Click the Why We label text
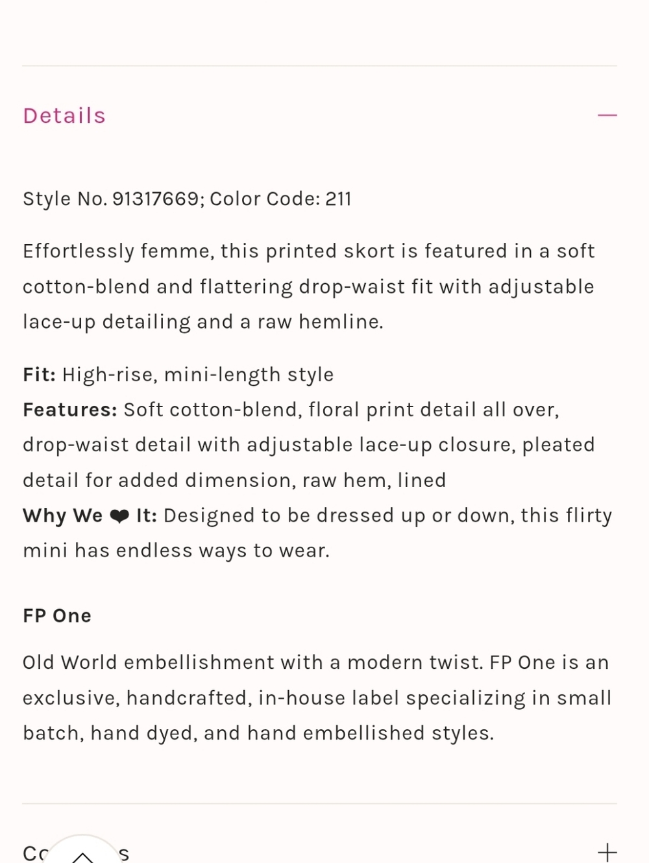This screenshot has height=863, width=649. coord(63,516)
